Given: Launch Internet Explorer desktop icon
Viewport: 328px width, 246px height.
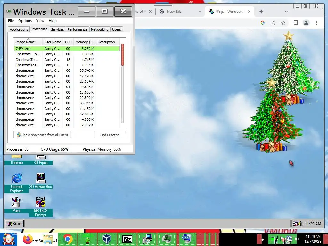Looking at the screenshot, I should pos(17,183).
